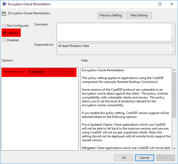Viewport: 178px width, 164px height.
Task: Click the Supported on scroll up arrow
Action: pyautogui.click(x=173, y=46)
